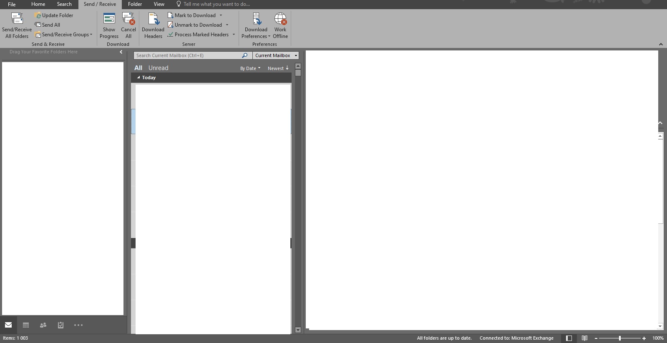
Task: Switch to Normal view layout icon
Action: [x=569, y=338]
